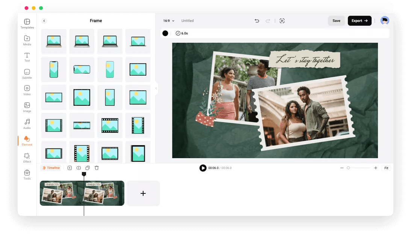
Task: Select the Text tool from the sidebar
Action: pos(27,57)
